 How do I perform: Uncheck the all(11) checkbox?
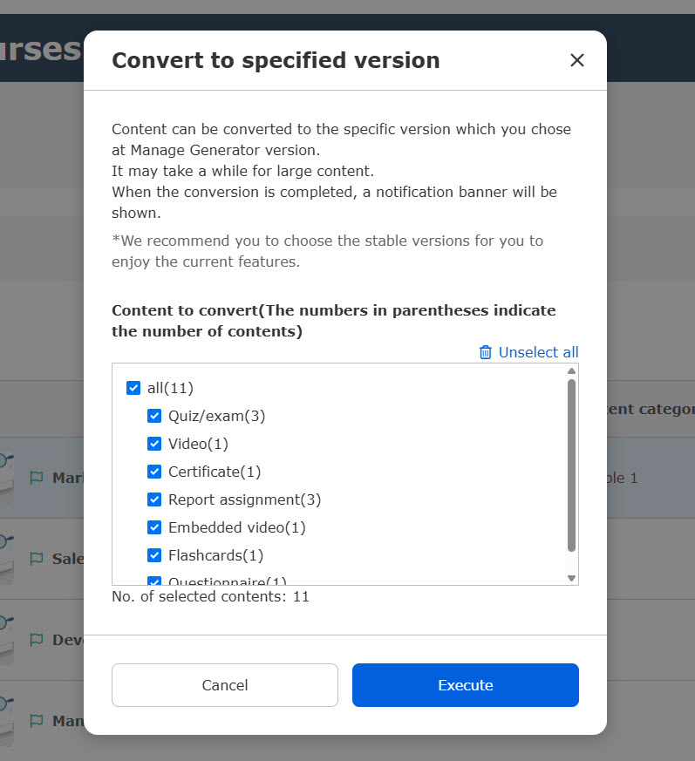tap(133, 388)
